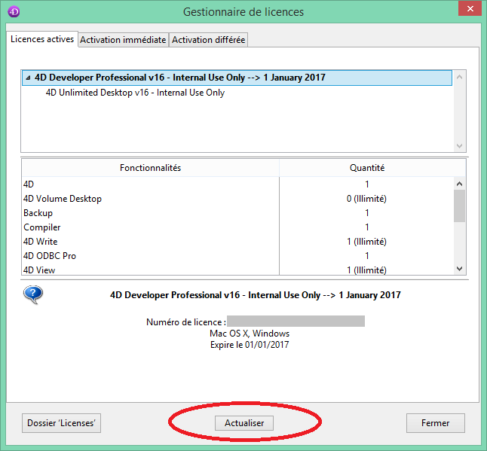Click the Fonctionnalités column header
The width and height of the screenshot is (487, 451).
coord(150,168)
